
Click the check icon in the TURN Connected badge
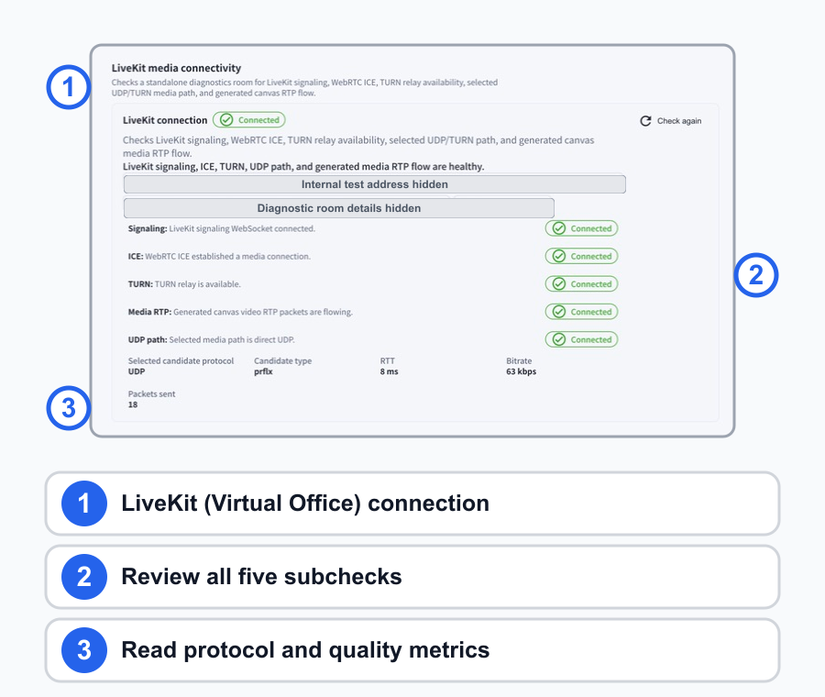tap(559, 284)
